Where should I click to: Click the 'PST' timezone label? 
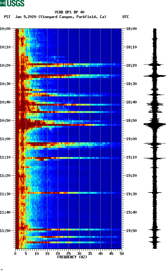click(x=7, y=17)
